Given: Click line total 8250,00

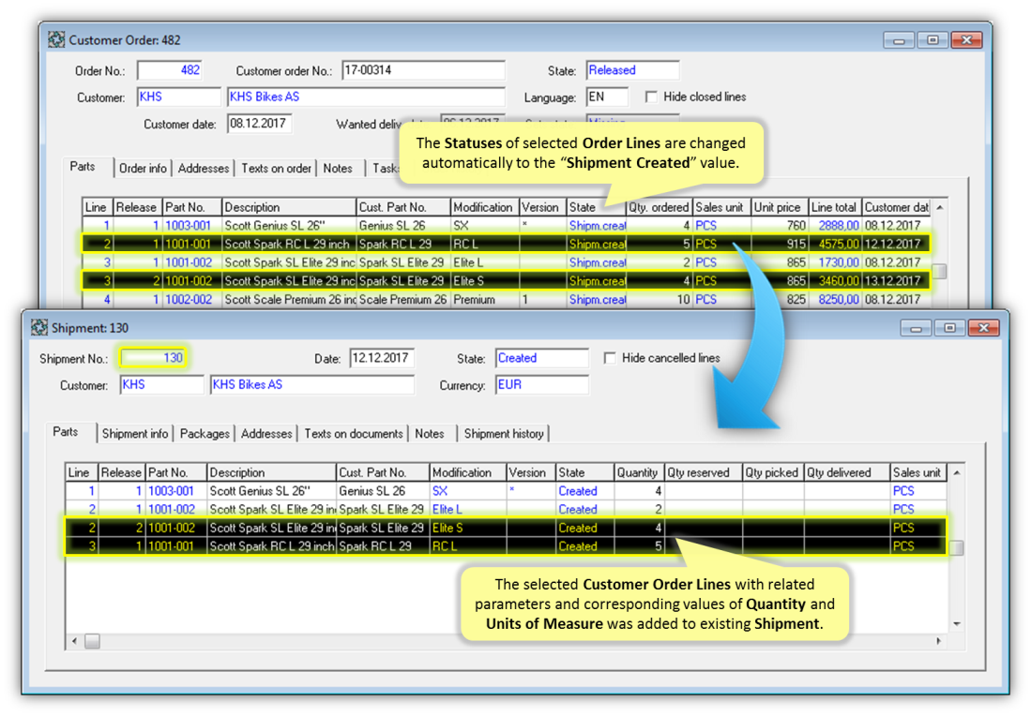Looking at the screenshot, I should click(x=839, y=300).
